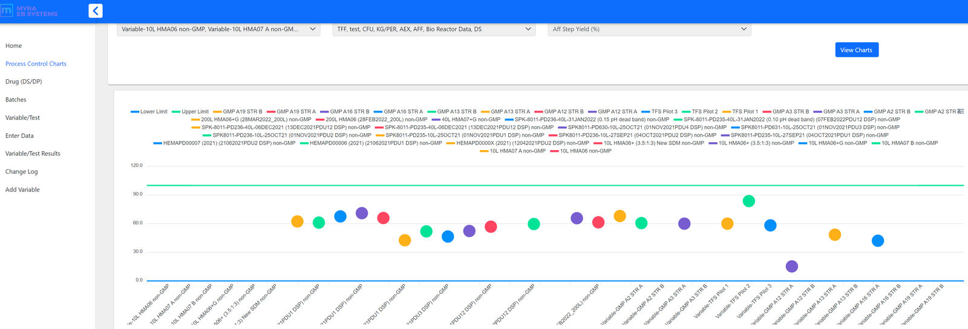Toggle SPK8011-PD235-10L-25OCT21 legend entry
968x329 pixels.
(x=460, y=135)
